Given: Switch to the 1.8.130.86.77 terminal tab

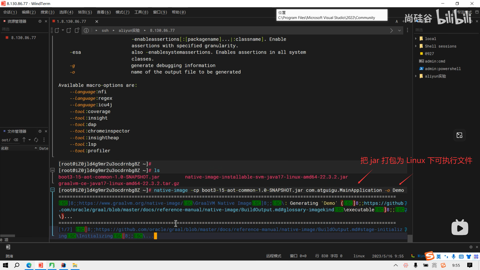Looking at the screenshot, I should [x=71, y=21].
